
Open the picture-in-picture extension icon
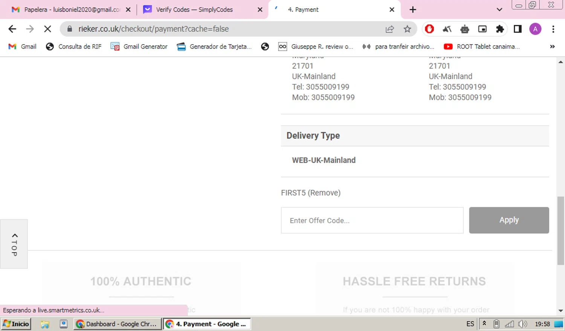point(483,29)
